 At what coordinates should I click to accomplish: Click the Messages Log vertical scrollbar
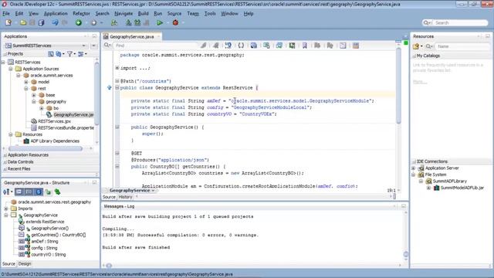coord(406,236)
